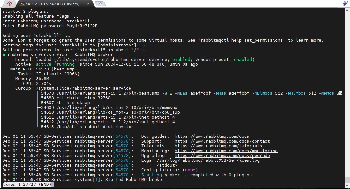
Task: Click the scrollbar down arrow
Action: pyautogui.click(x=347, y=185)
